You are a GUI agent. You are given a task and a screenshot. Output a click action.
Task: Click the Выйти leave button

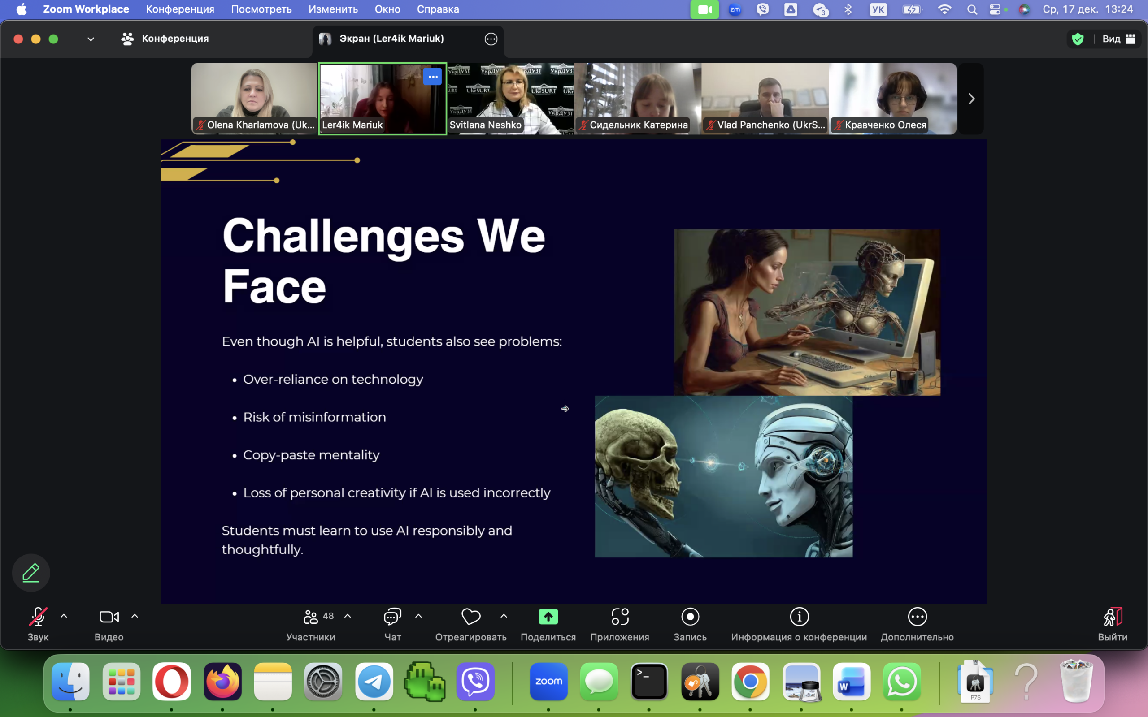click(1112, 617)
